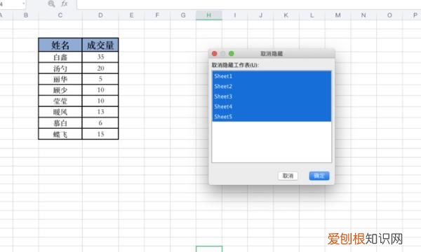Screen dimensions: 421x252
Task: Click the cell containing 白鑫
Action: pyautogui.click(x=60, y=57)
